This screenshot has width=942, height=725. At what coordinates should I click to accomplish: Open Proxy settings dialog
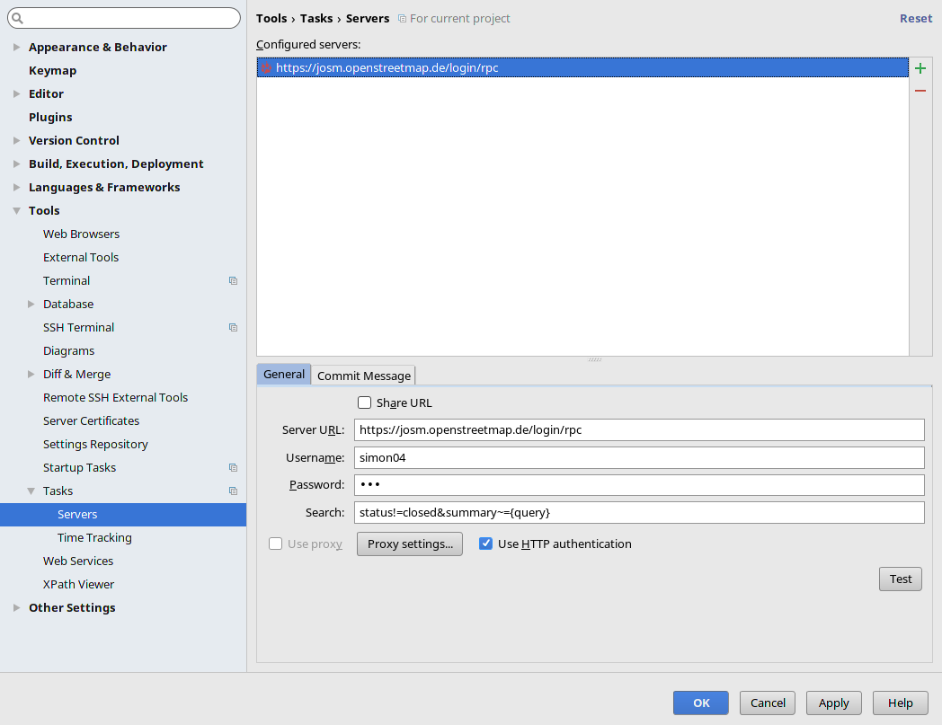point(410,544)
